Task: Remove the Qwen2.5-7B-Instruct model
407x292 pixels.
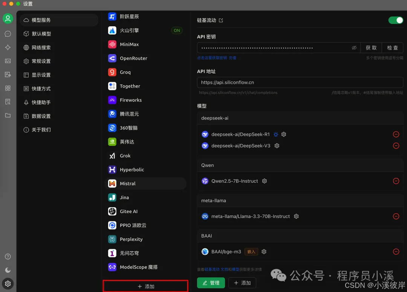Action: (396, 181)
